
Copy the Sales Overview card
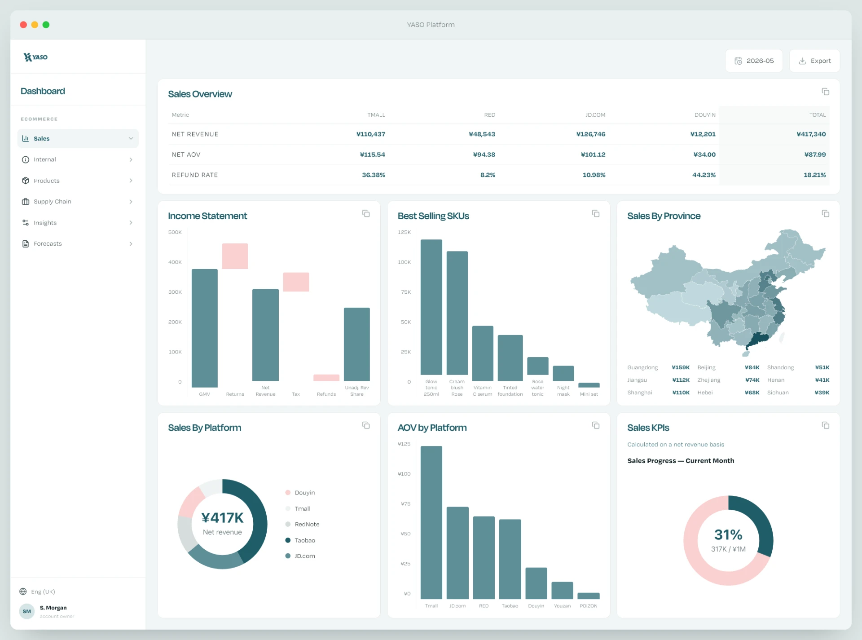(825, 92)
